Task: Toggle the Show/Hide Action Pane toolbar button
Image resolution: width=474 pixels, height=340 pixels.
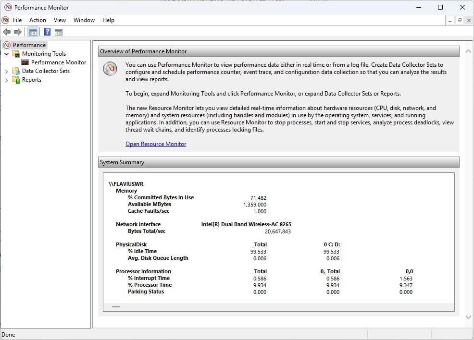Action: coord(59,32)
